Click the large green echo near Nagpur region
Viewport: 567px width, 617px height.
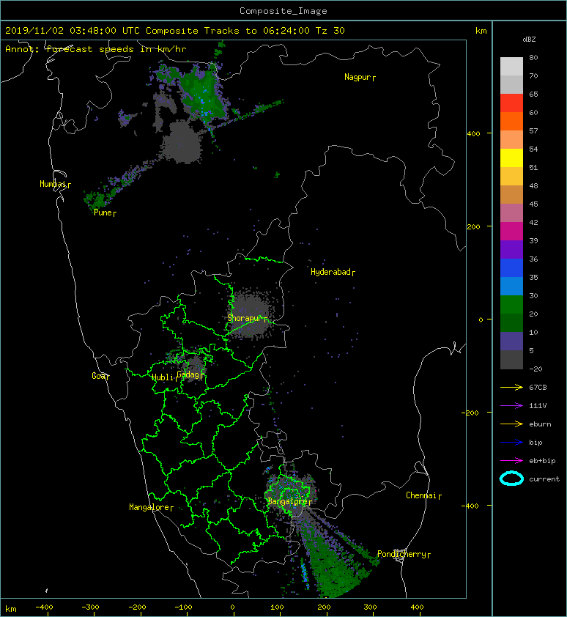click(204, 93)
